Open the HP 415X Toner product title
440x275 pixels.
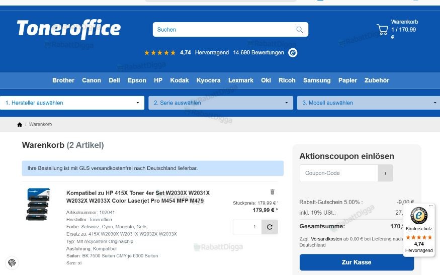pos(138,197)
